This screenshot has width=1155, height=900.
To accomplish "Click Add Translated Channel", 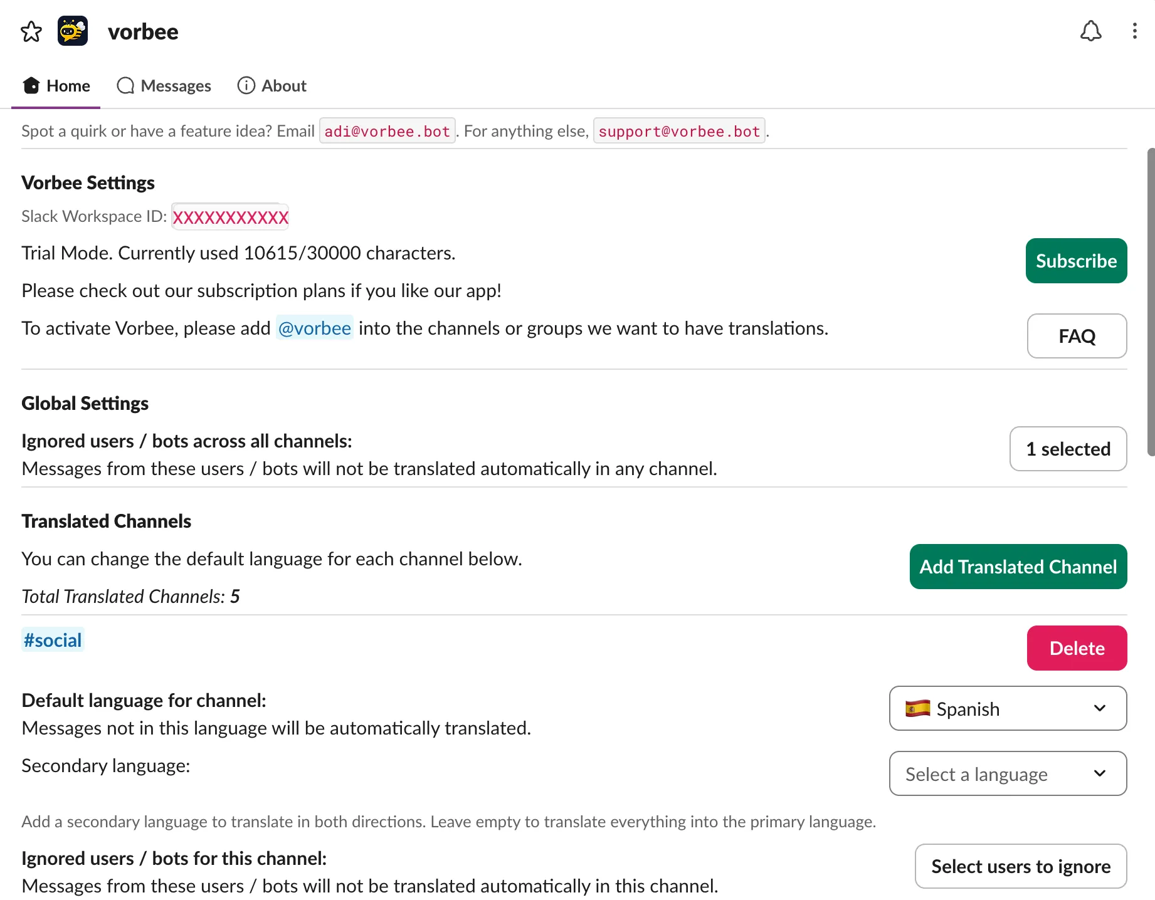I will pos(1018,567).
